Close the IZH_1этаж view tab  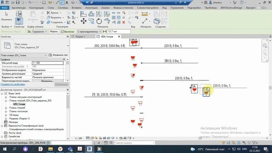[119, 37]
